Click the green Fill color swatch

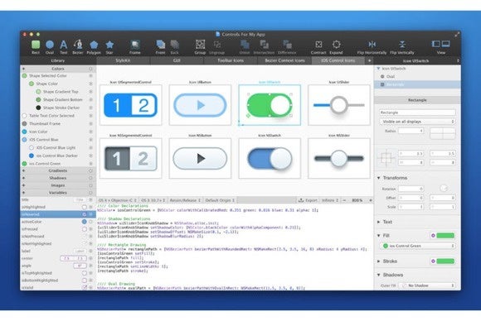click(x=445, y=235)
